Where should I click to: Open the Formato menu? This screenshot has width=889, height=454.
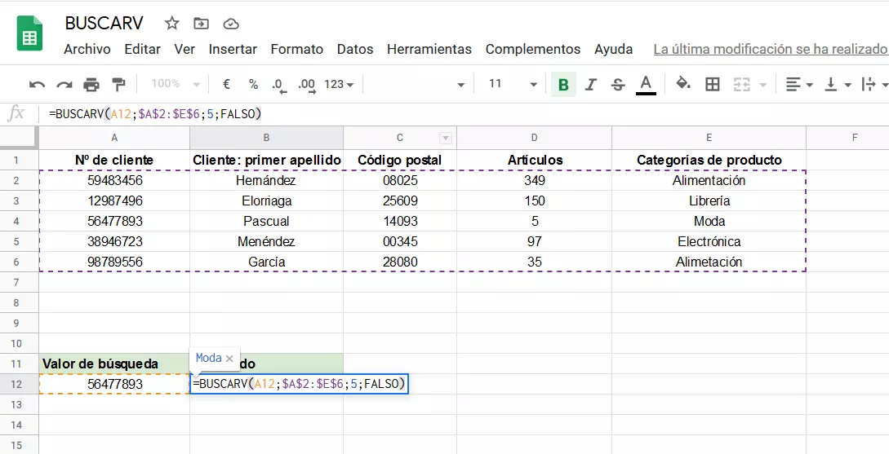[x=297, y=49]
